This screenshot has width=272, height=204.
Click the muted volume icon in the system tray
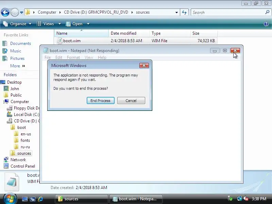click(x=246, y=199)
